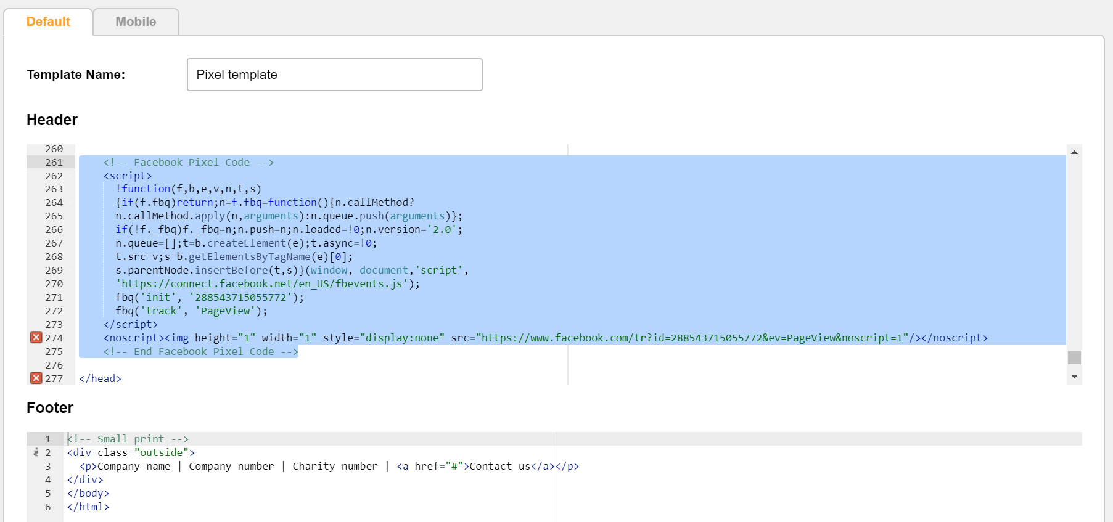The image size is (1113, 522).
Task: Click the fbq('track', 'PageView') line
Action: (192, 311)
